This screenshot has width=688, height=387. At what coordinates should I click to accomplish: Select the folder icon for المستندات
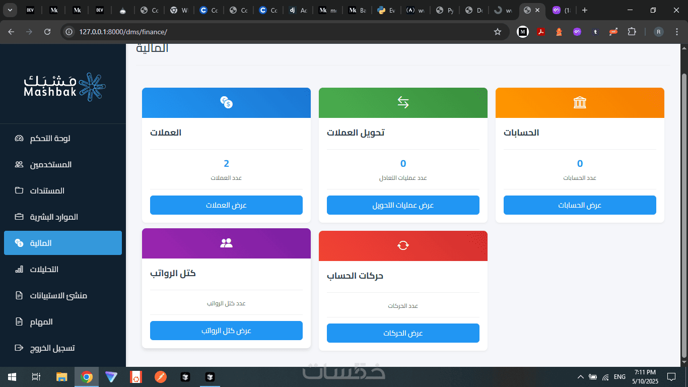click(19, 191)
